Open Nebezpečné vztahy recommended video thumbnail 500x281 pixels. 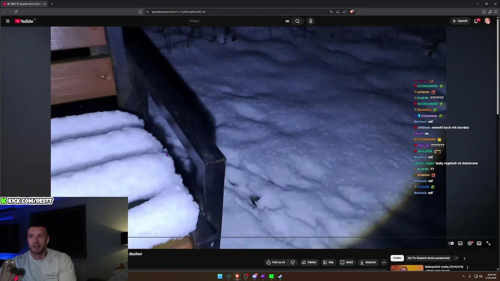[x=407, y=268]
